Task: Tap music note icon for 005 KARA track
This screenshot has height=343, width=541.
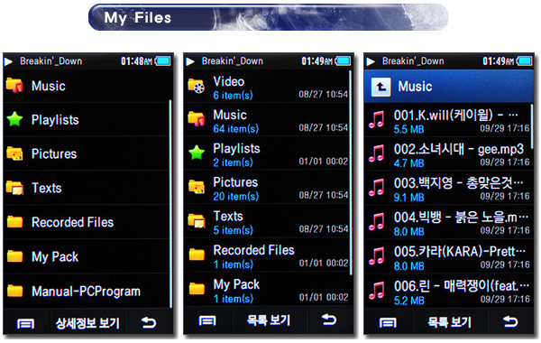Action: point(376,256)
